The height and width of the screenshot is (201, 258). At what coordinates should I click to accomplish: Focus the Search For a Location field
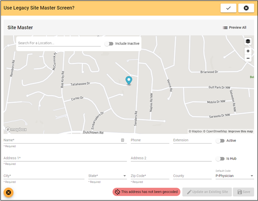[59, 43]
